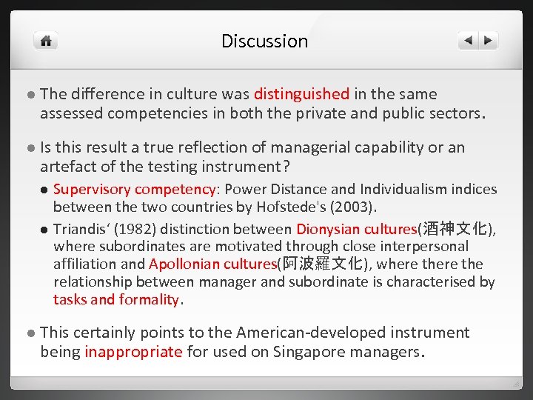Screen dimensions: 533x400
Task: Click the words 'Individualism indices'
Action: point(429,189)
